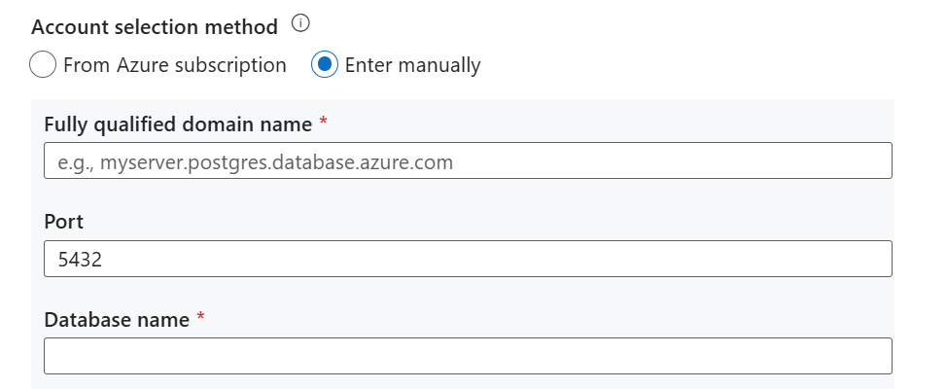946x389 pixels.
Task: Select the From Azure subscription radio button
Action: tap(43, 65)
